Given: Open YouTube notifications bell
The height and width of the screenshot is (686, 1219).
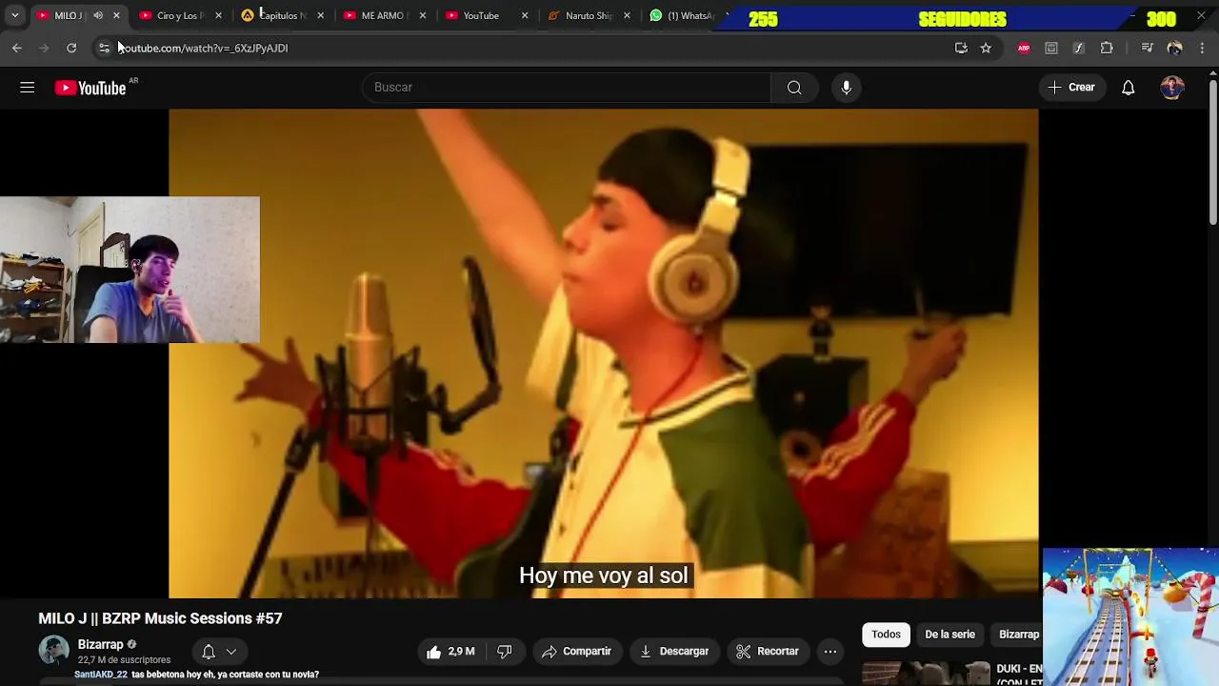Looking at the screenshot, I should pos(1128,88).
